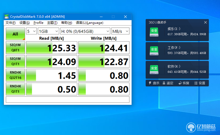Click the Write [MB/s] column header
This screenshot has height=135, width=220.
click(x=104, y=38)
